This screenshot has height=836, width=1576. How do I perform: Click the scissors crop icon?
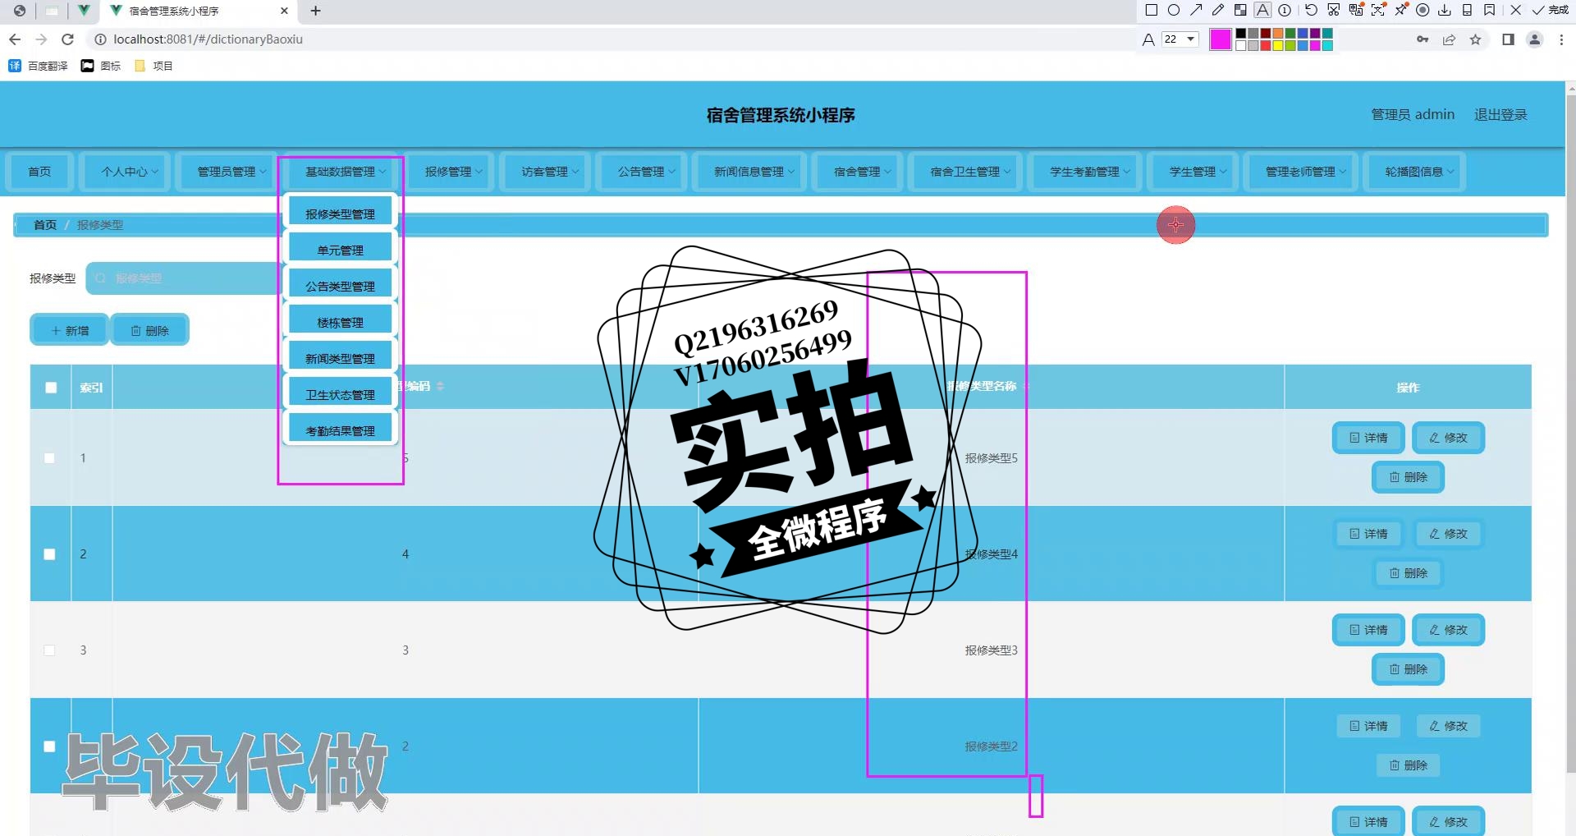coord(1334,11)
